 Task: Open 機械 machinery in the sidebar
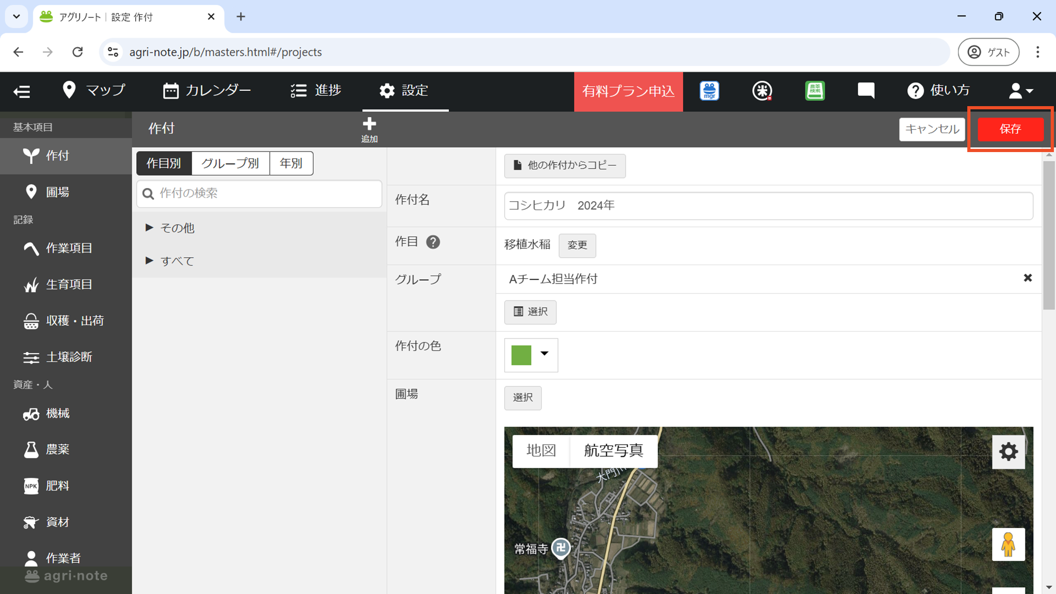57,413
